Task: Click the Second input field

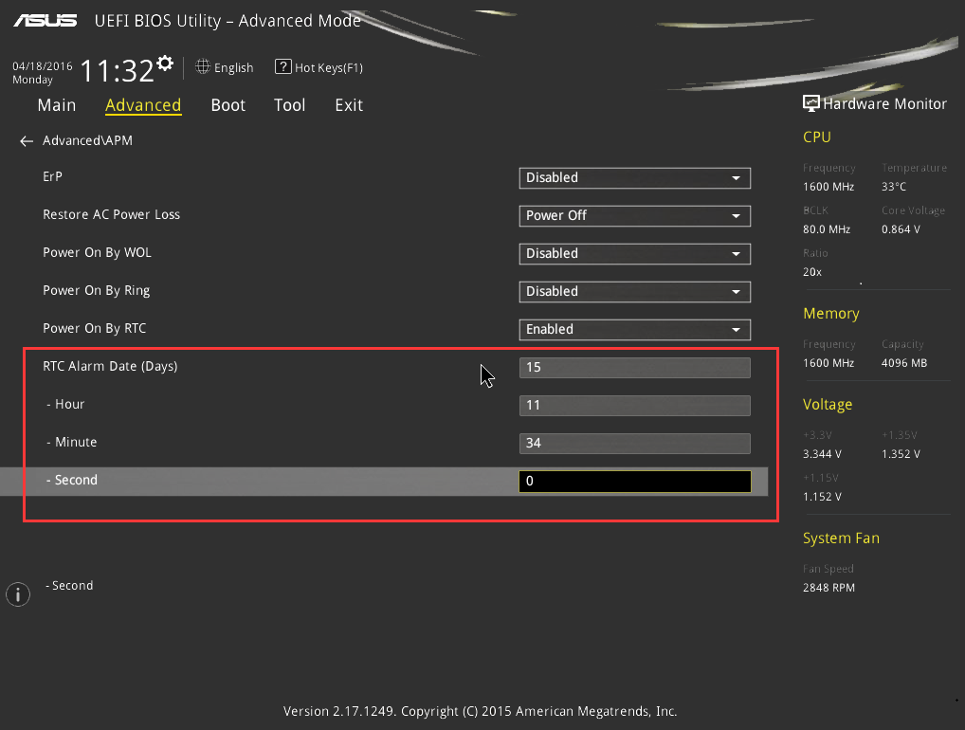Action: point(634,482)
